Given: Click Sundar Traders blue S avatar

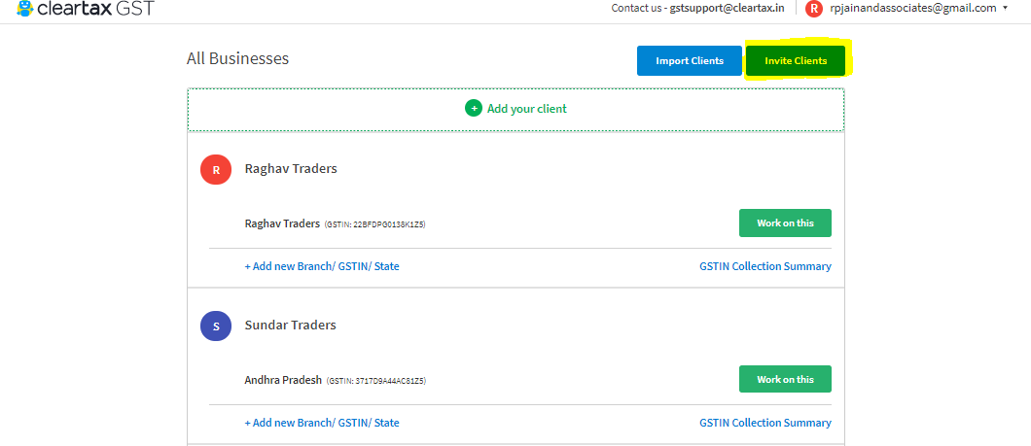Looking at the screenshot, I should (x=216, y=326).
